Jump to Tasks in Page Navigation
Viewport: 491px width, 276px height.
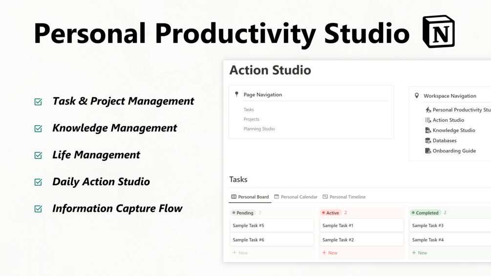tap(249, 109)
